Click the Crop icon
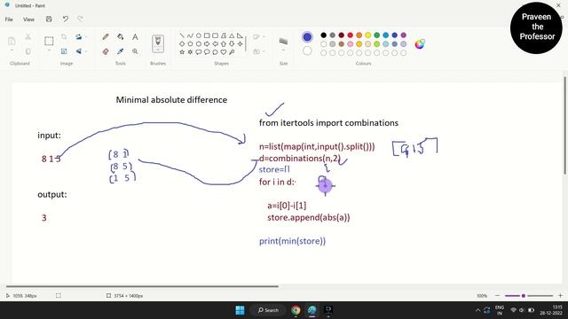Viewport: 568px width, 319px height. click(x=64, y=37)
